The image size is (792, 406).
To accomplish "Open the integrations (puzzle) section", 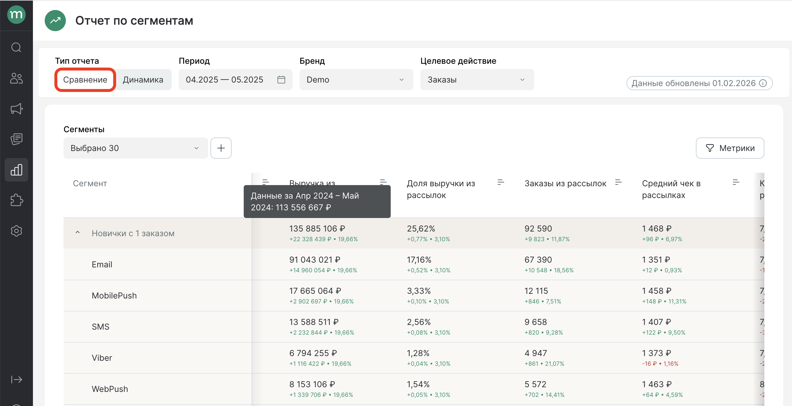I will click(16, 200).
